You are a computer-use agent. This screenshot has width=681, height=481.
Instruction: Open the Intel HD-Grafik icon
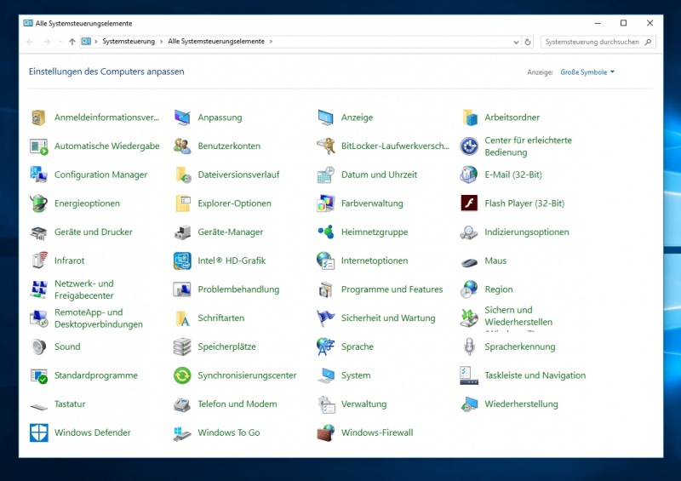click(182, 261)
